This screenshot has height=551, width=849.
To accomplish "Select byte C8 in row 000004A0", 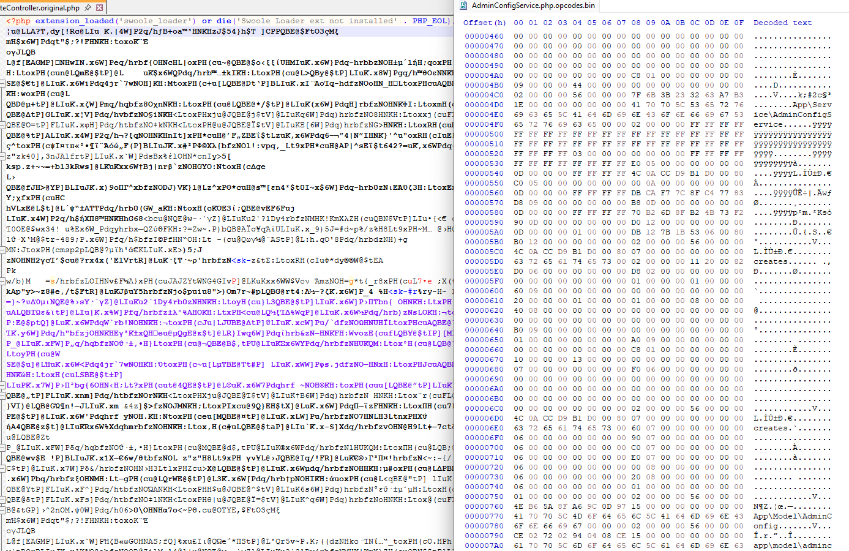I will pyautogui.click(x=636, y=75).
